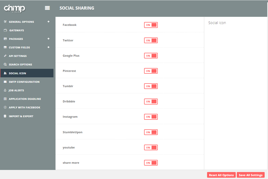Turn off the Twitter sharing switch
Screen dimensions: 268x179
(151, 40)
